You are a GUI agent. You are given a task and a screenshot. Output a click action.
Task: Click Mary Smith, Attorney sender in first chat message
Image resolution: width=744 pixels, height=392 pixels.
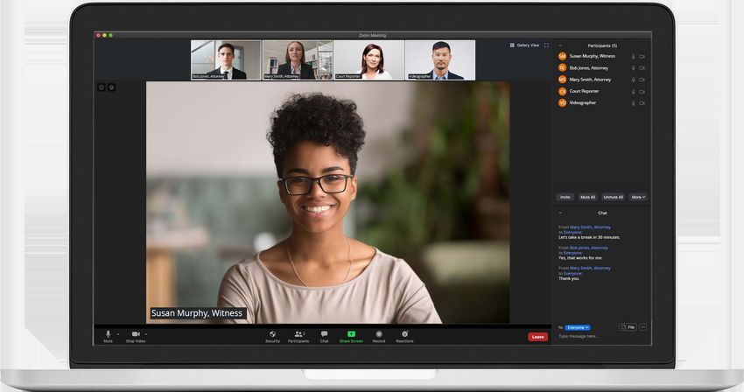pyautogui.click(x=590, y=227)
